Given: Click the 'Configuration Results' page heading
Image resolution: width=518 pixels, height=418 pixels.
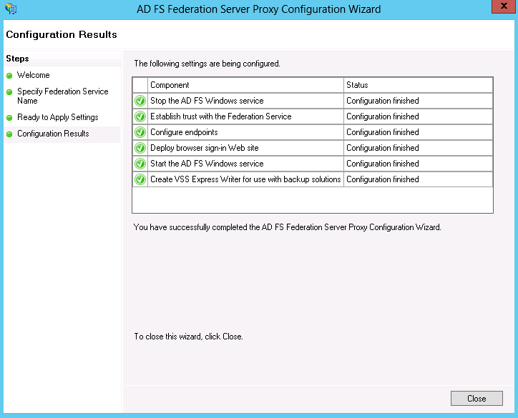Looking at the screenshot, I should pyautogui.click(x=62, y=34).
